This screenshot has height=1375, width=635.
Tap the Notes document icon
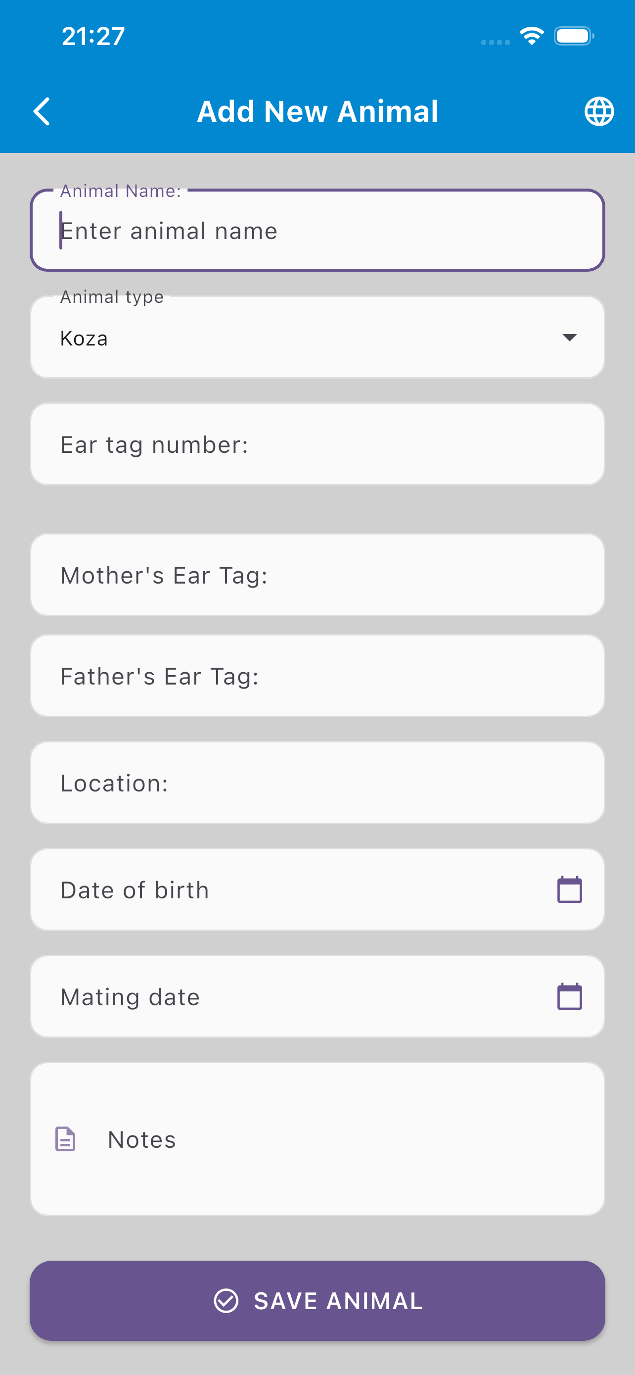tap(66, 1139)
